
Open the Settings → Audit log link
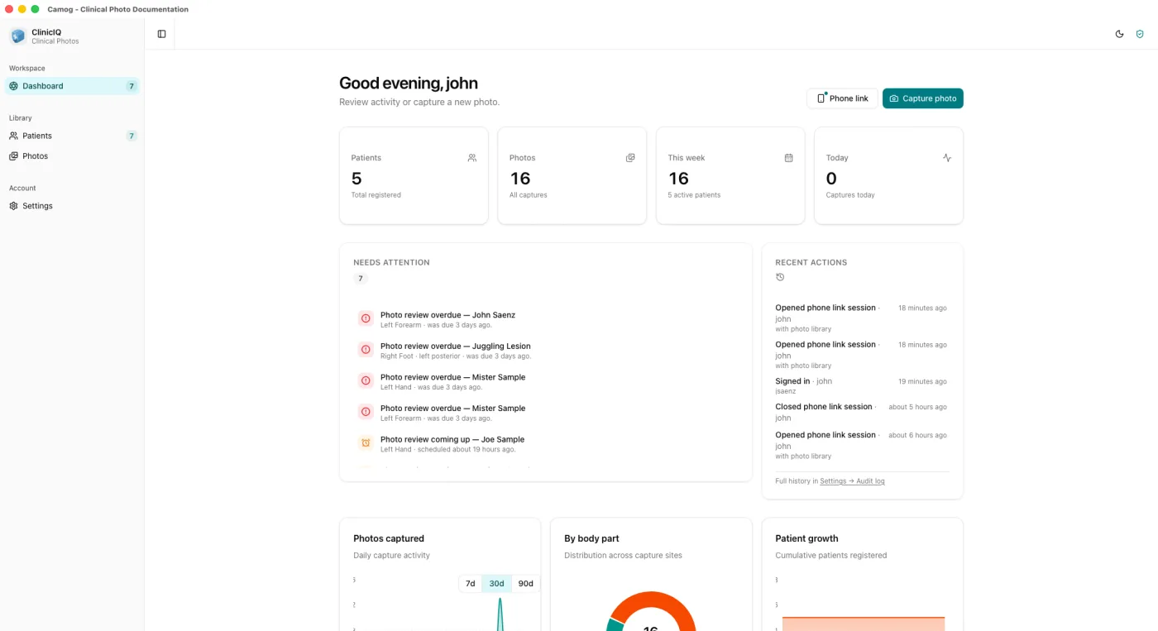852,481
